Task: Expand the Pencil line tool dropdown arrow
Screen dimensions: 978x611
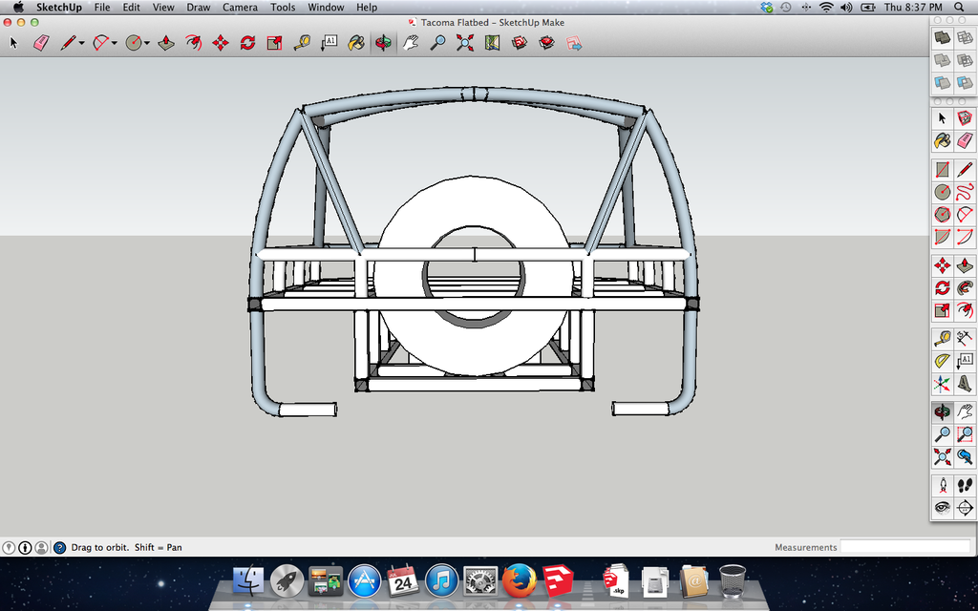Action: (x=82, y=44)
